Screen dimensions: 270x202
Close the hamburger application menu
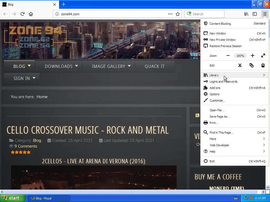point(265,14)
